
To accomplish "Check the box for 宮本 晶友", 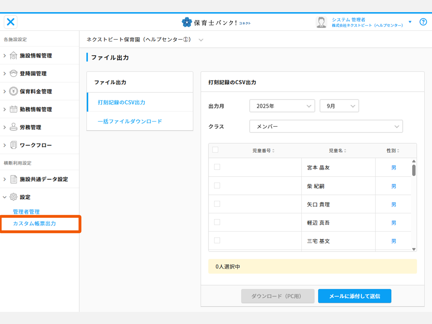I will click(x=217, y=167).
